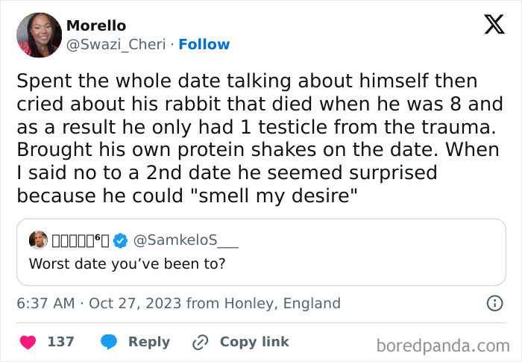Click the boredpanda.com watermark

point(442,346)
